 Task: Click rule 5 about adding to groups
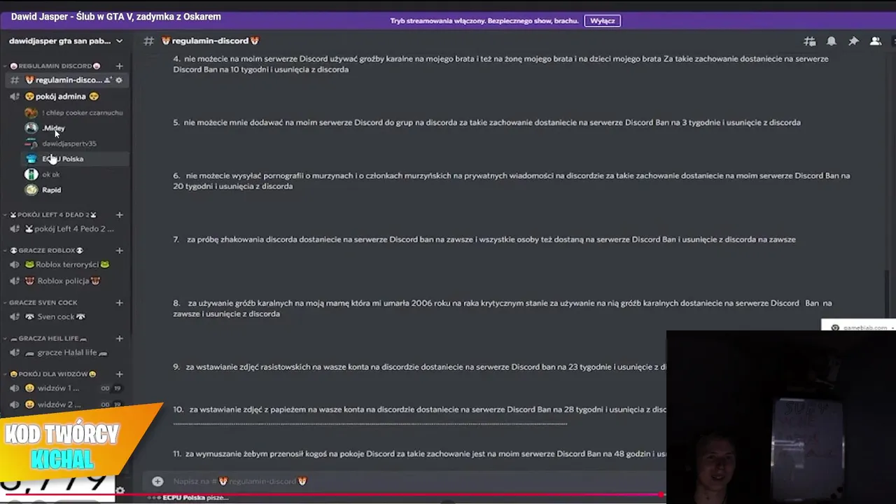[486, 122]
